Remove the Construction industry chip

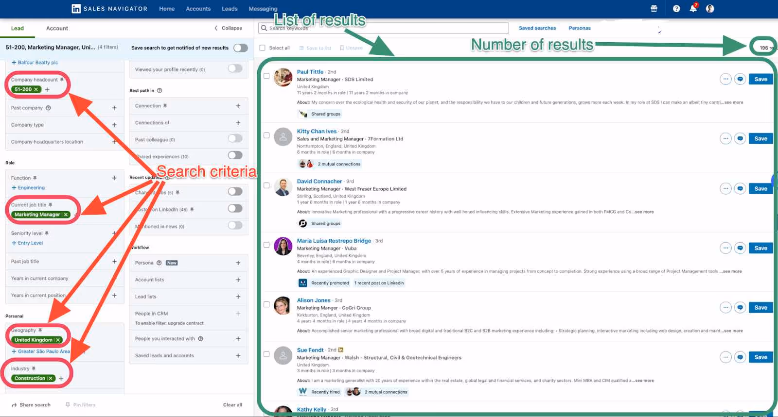[51, 378]
